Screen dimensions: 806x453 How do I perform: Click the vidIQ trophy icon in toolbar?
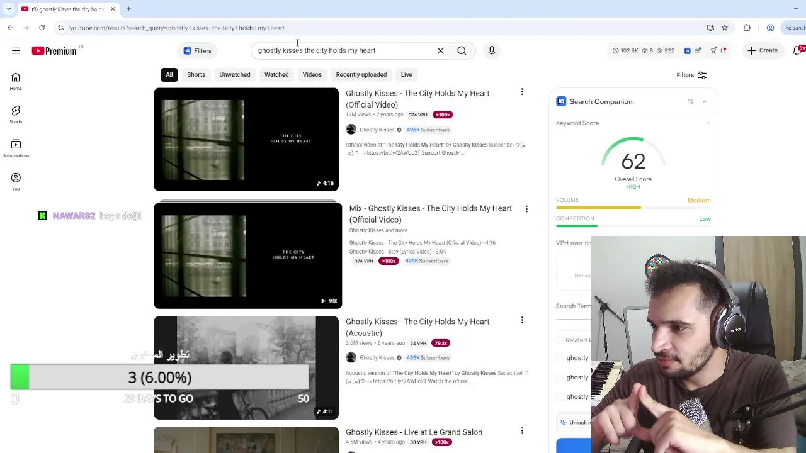(713, 50)
